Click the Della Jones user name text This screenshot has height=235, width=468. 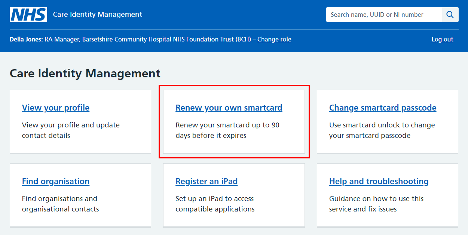tap(26, 39)
